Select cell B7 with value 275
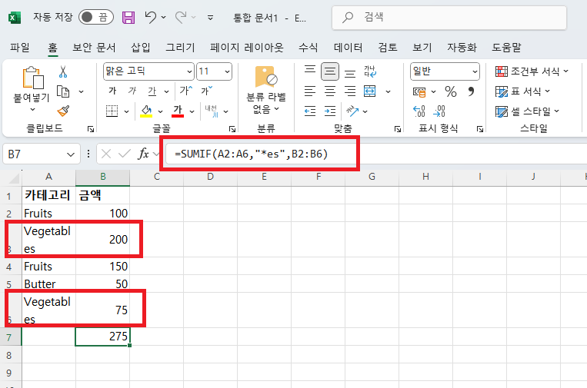587x388 pixels. point(102,337)
